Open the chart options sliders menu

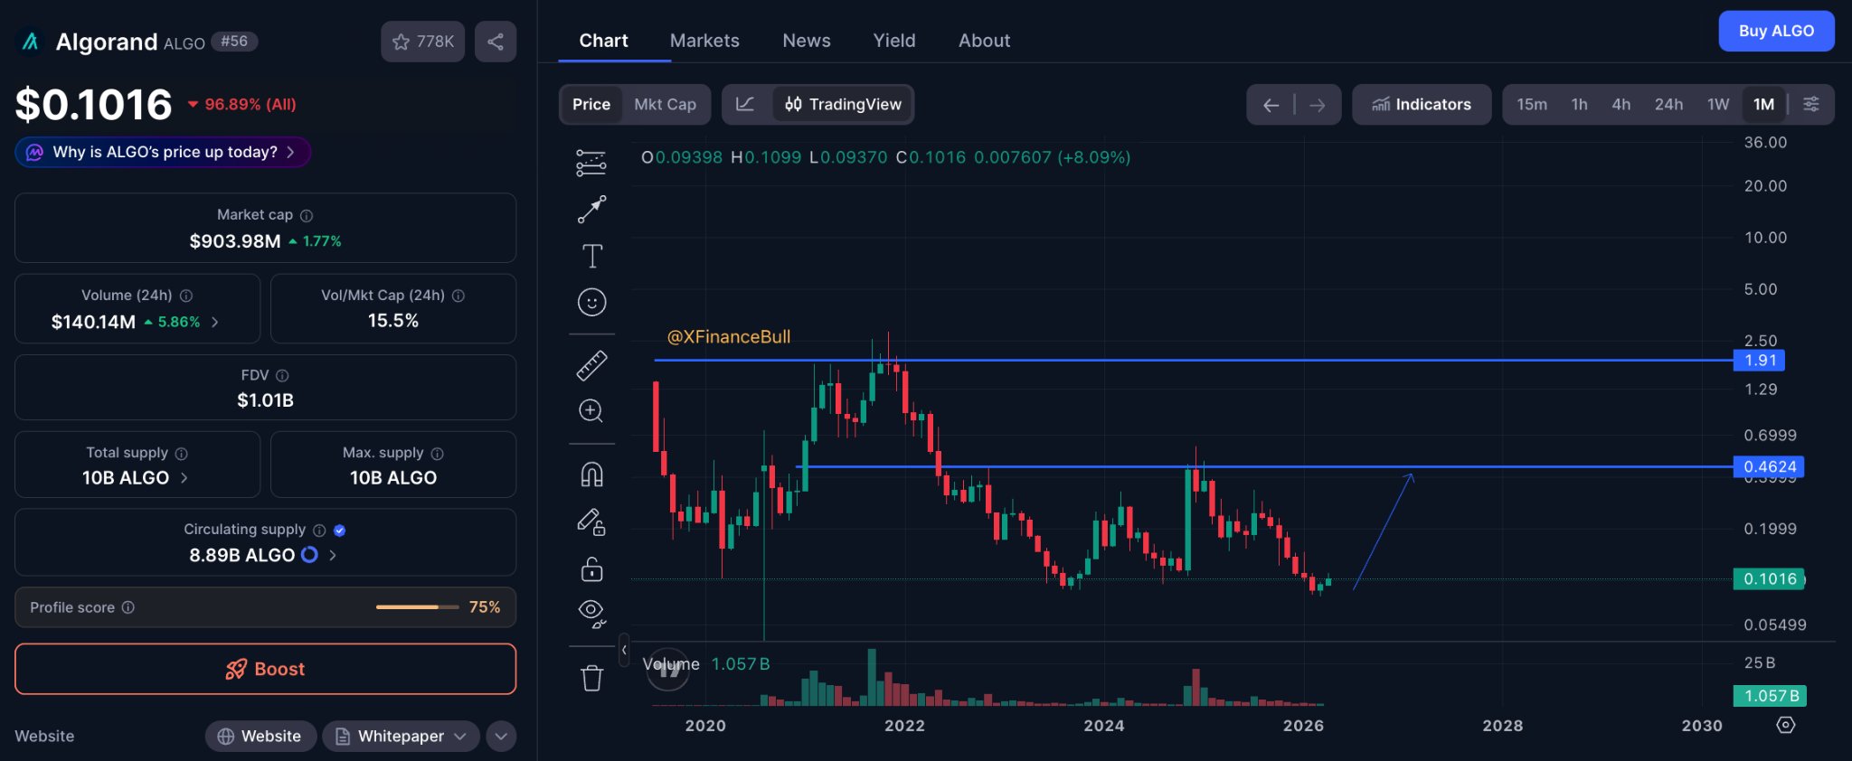[x=1811, y=105]
